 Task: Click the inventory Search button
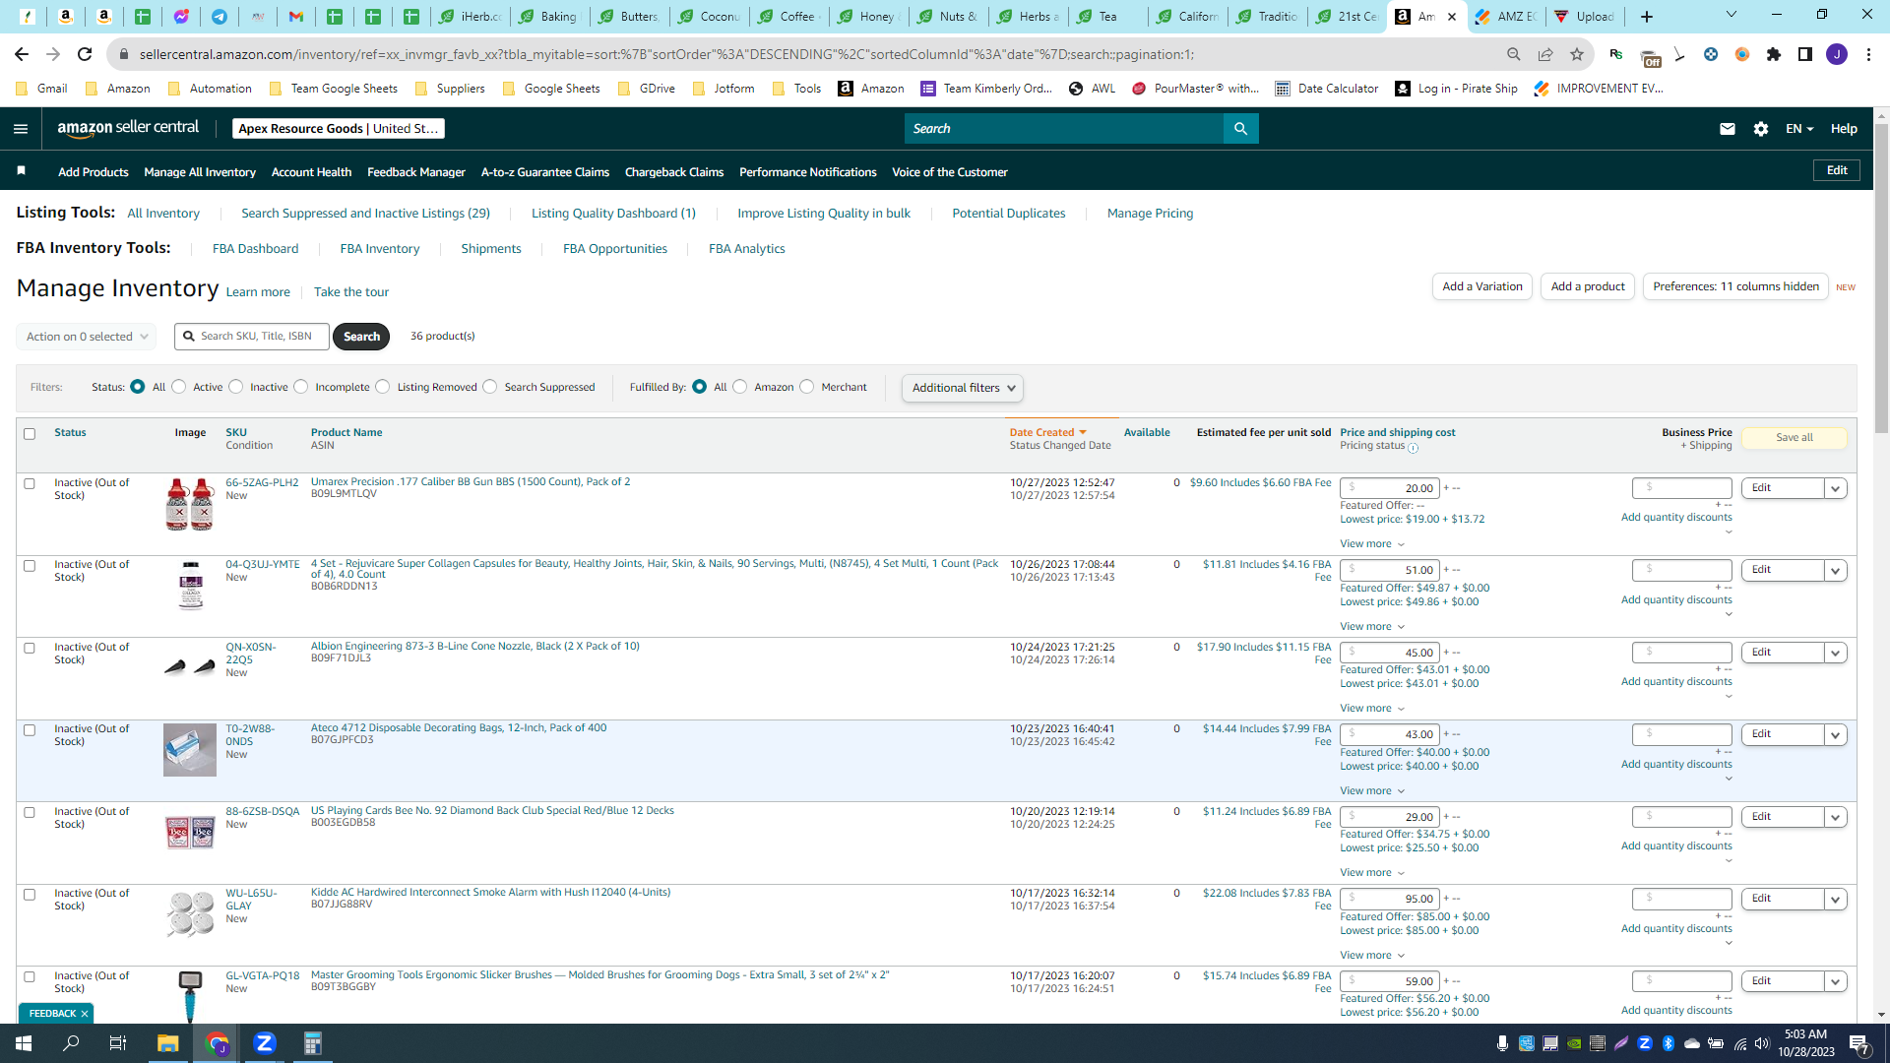click(x=361, y=337)
